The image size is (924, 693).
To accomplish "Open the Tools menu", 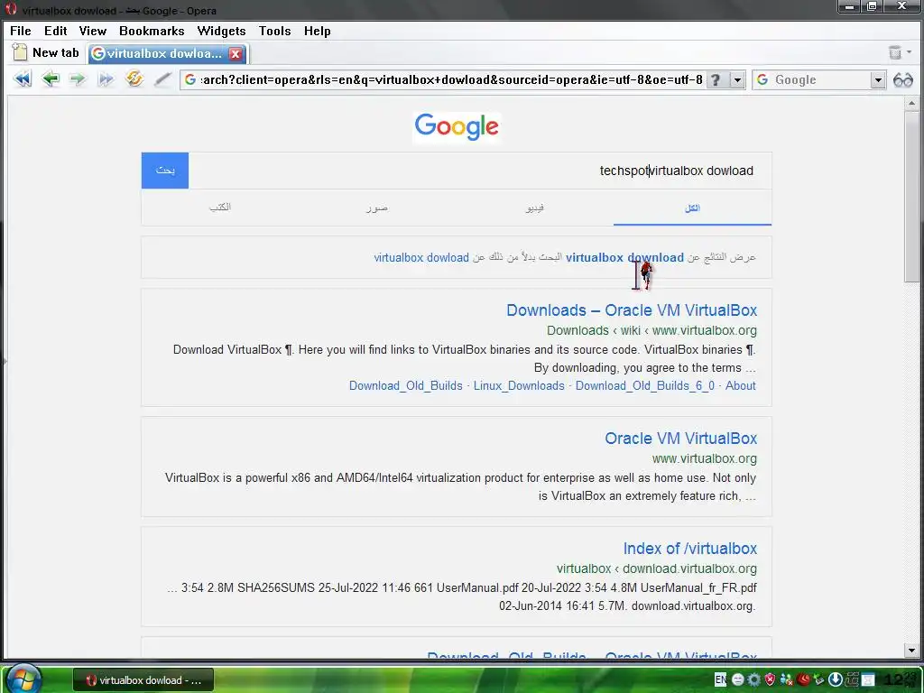I will [274, 31].
